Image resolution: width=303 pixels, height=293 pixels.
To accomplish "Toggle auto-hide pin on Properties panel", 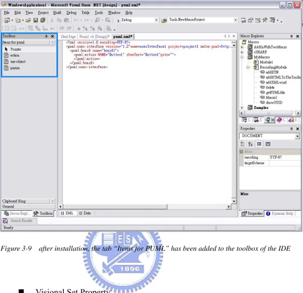I will point(291,129).
